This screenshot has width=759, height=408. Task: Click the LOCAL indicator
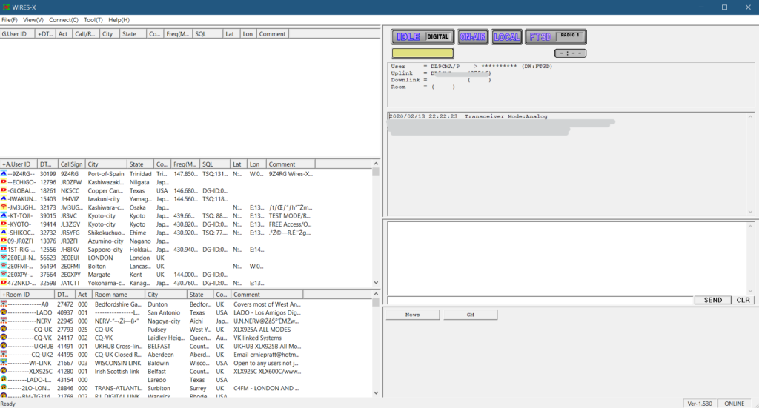[x=507, y=37]
